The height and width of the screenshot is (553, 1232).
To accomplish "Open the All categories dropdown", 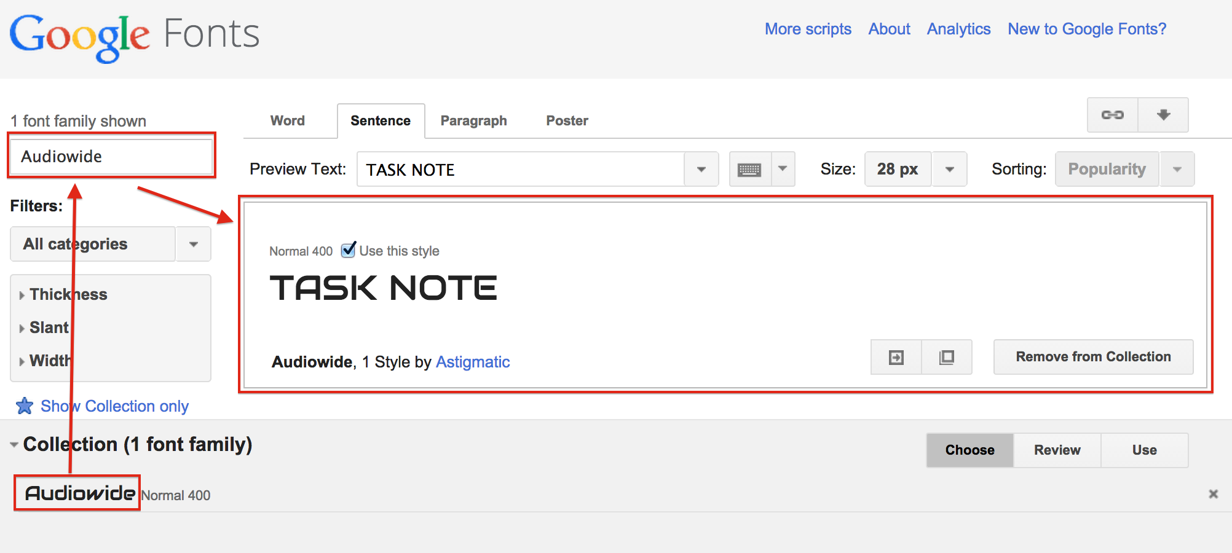I will (x=111, y=244).
